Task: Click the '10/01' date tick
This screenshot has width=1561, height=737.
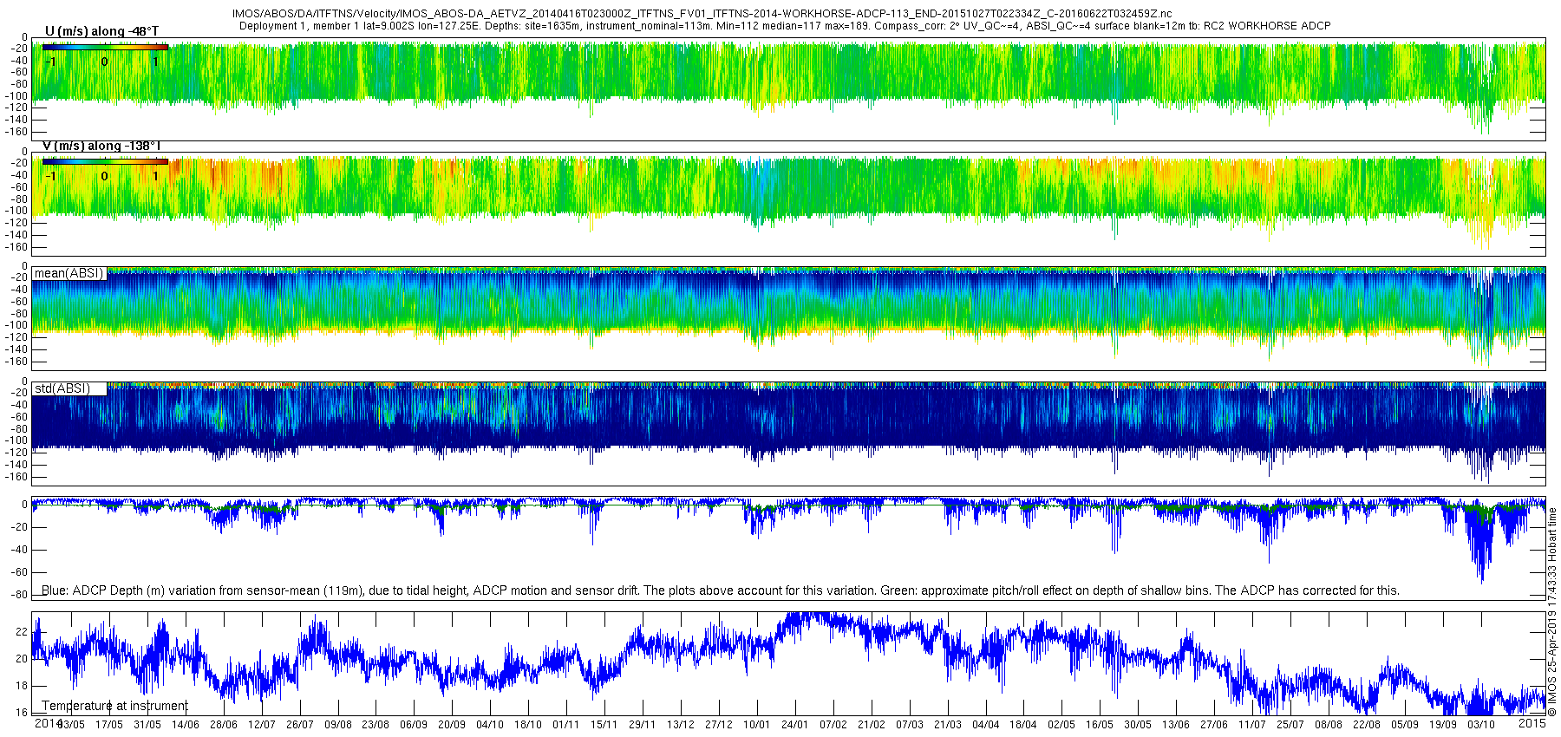Action: (x=756, y=725)
